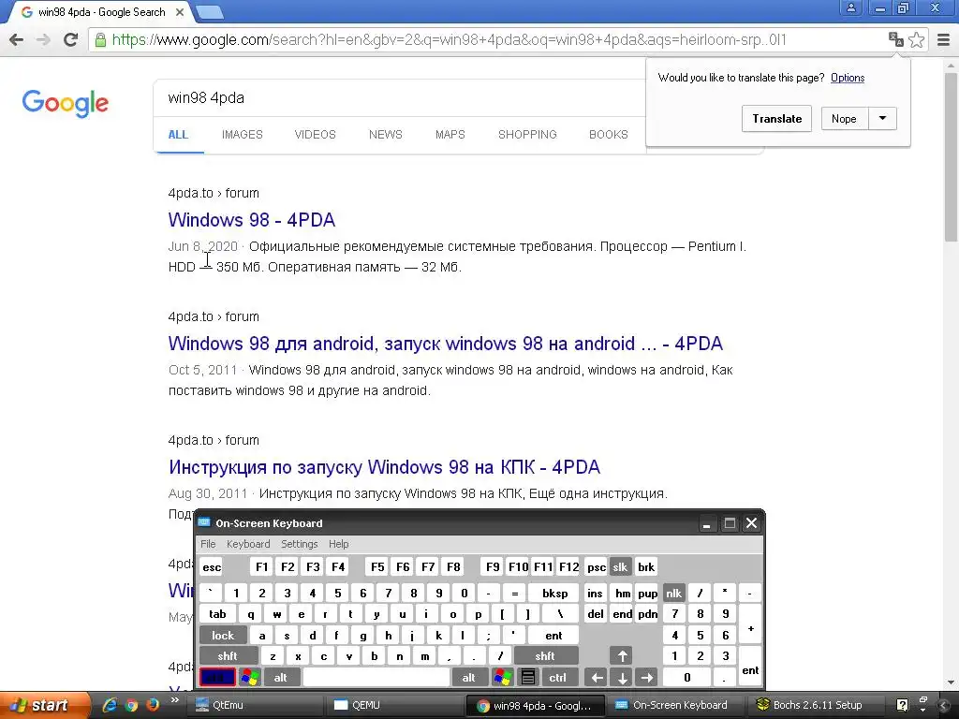This screenshot has height=719, width=959.
Task: Switch to QEMU window in taskbar
Action: click(x=393, y=705)
